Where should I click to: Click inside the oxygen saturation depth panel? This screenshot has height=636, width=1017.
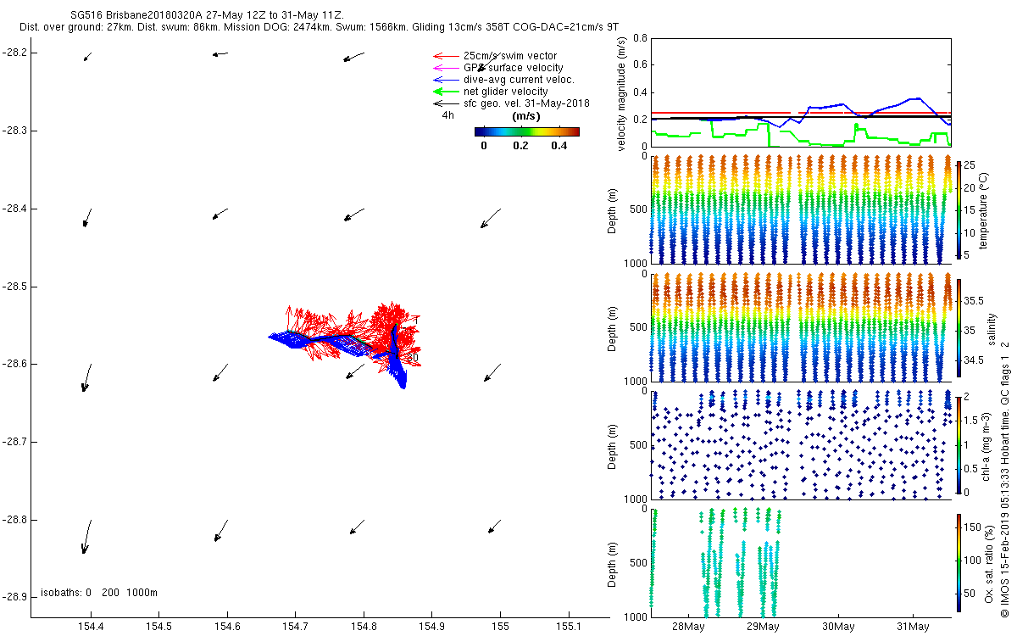click(x=801, y=562)
